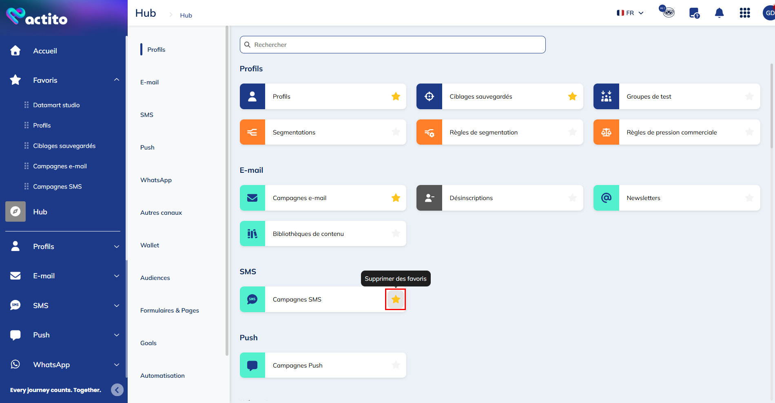Screen dimensions: 775x403
Task: Click the category list vertical scrollbar
Action: [x=227, y=192]
